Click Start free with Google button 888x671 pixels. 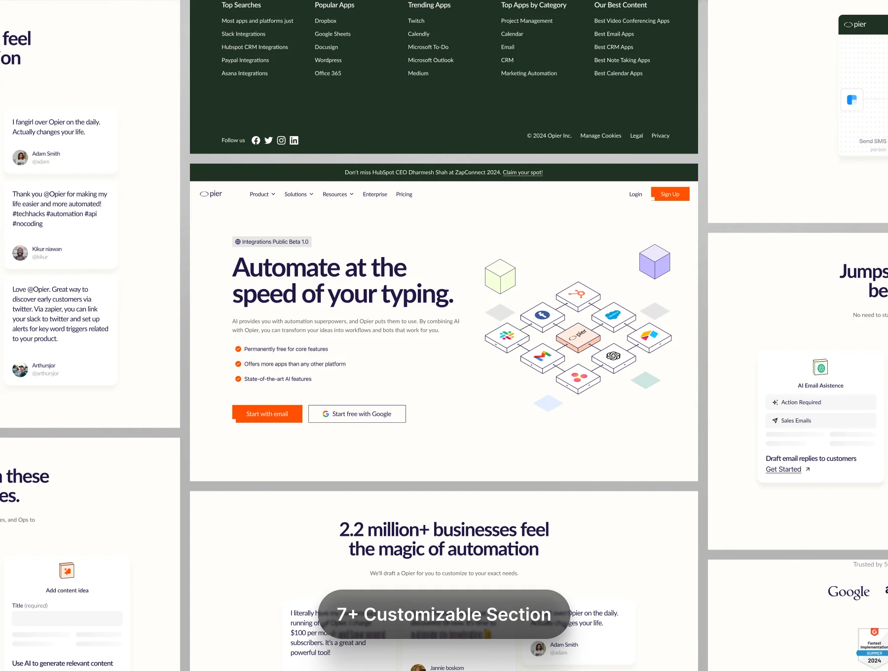(357, 414)
